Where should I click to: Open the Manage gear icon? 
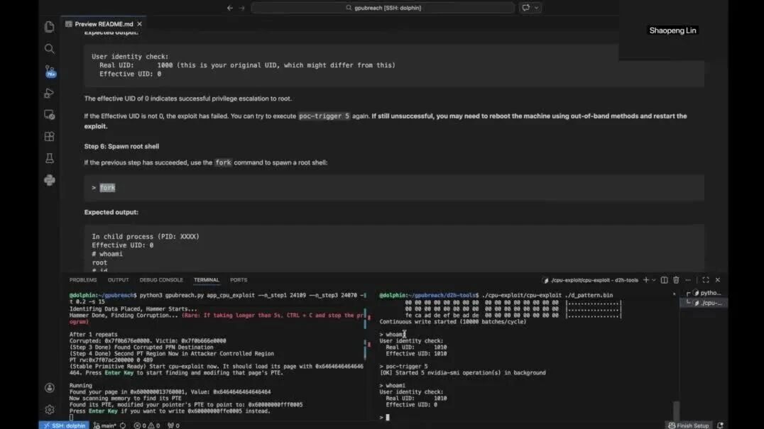click(49, 410)
